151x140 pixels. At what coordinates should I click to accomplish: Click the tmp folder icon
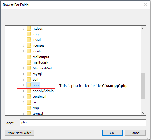pos(29,108)
